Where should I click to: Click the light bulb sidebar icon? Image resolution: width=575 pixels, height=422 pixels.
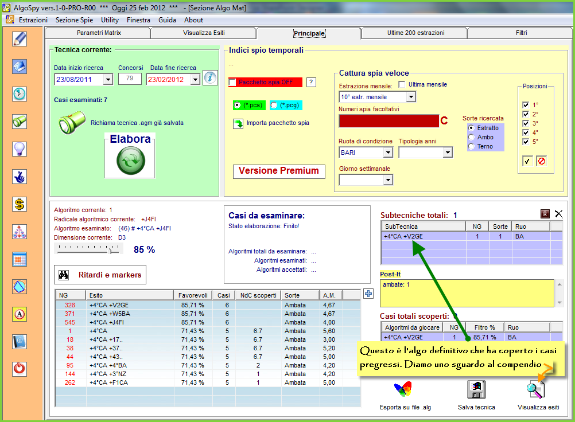20,149
